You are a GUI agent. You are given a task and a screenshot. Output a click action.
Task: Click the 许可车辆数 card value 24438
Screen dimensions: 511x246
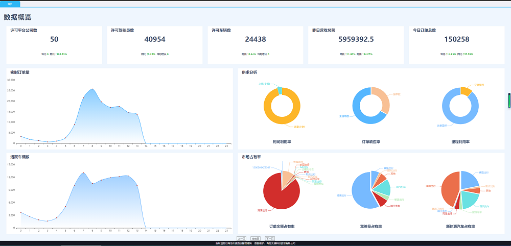tap(255, 39)
